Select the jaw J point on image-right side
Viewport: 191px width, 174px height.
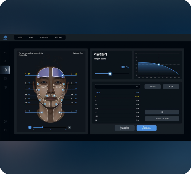coord(62,100)
